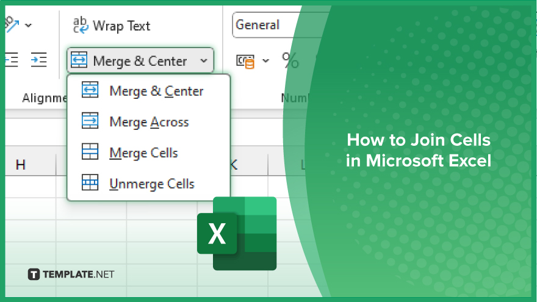Choose Merge Across menu entry

point(149,122)
